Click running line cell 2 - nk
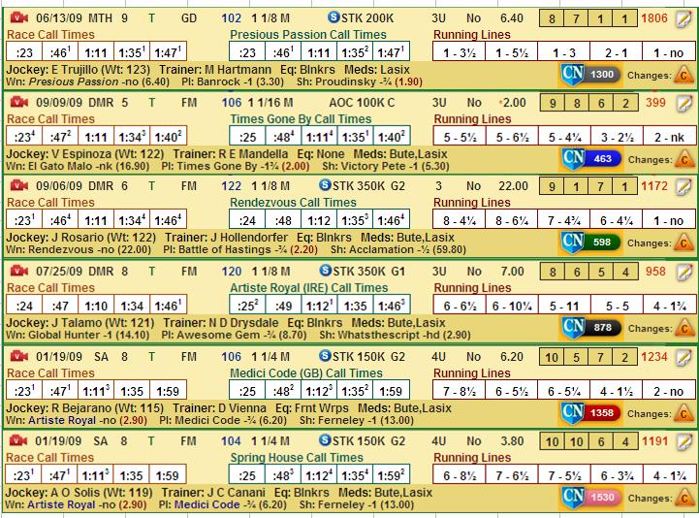Image resolution: width=699 pixels, height=518 pixels. 669,137
